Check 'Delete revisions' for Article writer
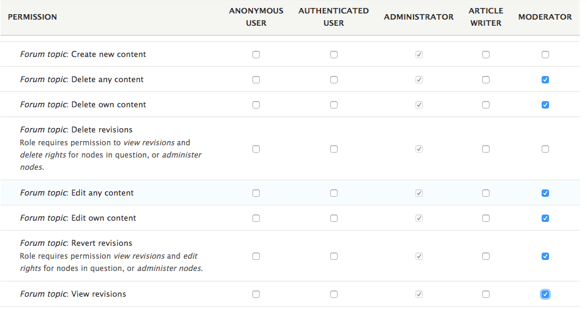This screenshot has width=587, height=309. pos(486,149)
